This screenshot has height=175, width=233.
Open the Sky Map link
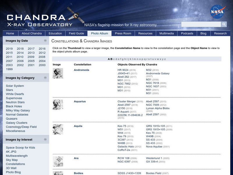coord(12,160)
